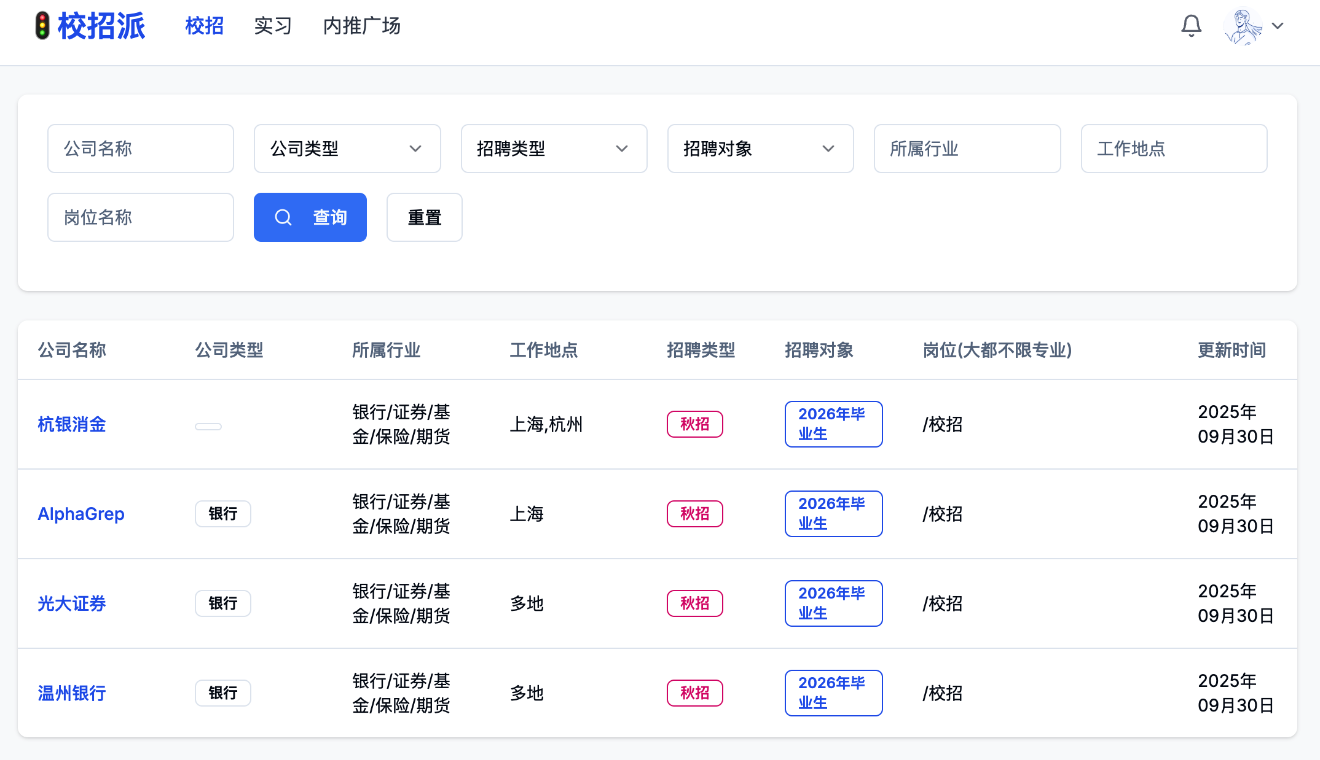Open the AlphaGrep company link
The height and width of the screenshot is (760, 1320).
click(x=81, y=514)
